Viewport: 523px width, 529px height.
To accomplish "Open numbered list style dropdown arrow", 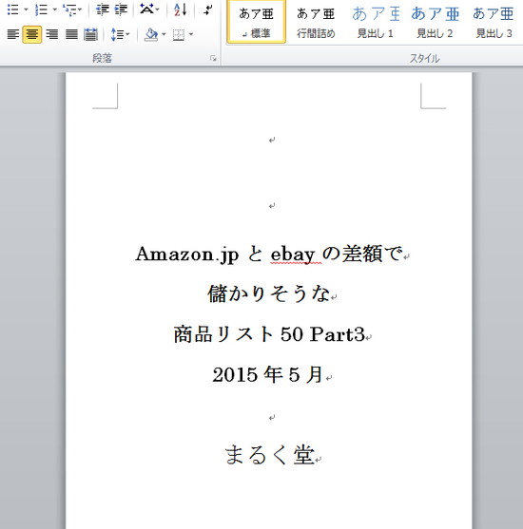I will point(54,9).
